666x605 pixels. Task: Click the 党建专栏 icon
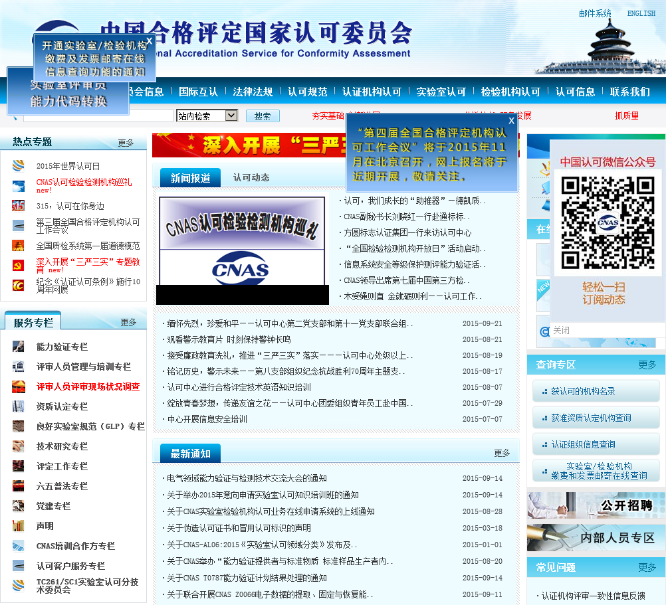(x=18, y=506)
